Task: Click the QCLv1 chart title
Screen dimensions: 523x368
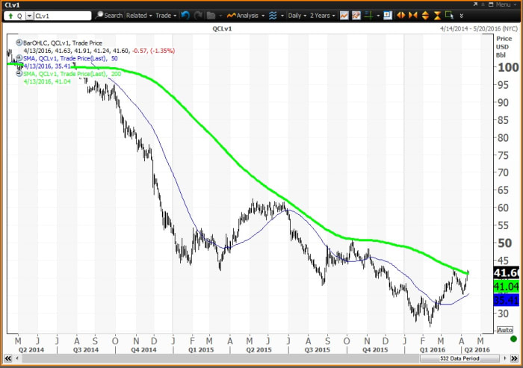Action: coord(222,28)
